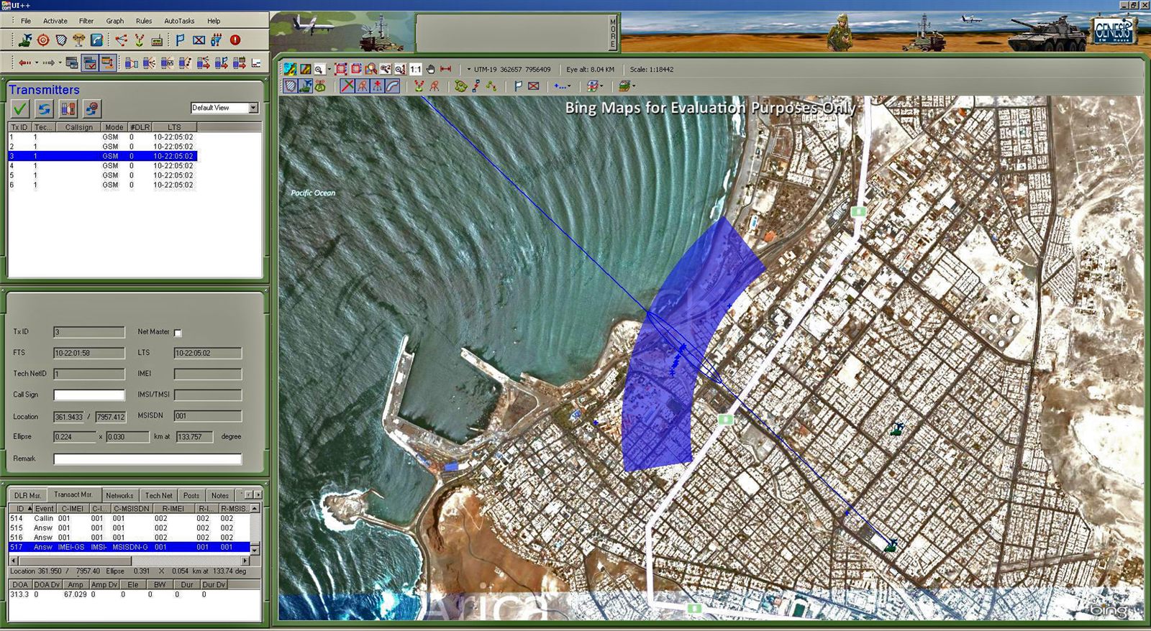Click the MORE button beside the banner
The height and width of the screenshot is (631, 1151).
613,33
